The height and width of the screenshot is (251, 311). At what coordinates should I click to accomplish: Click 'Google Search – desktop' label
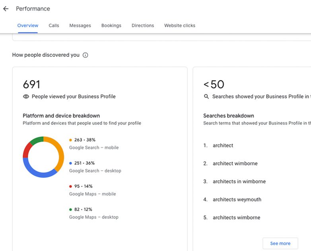coord(95,171)
